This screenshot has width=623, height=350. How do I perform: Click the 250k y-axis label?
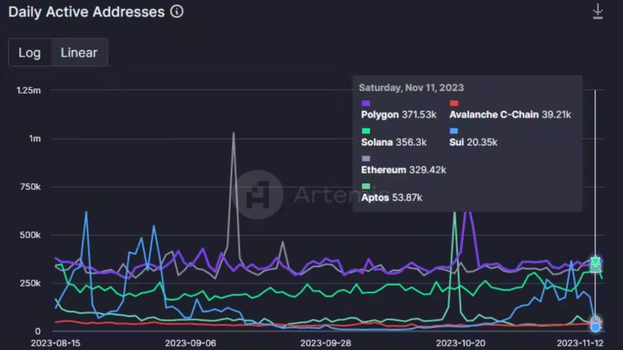click(x=31, y=283)
